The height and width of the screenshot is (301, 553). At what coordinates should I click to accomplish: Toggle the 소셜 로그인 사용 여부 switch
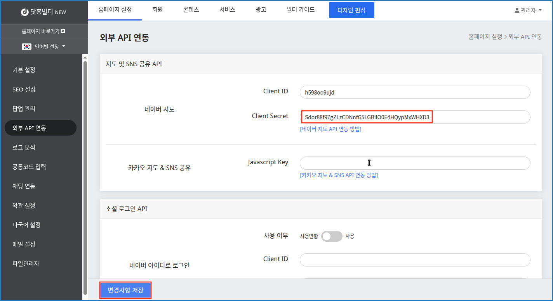332,236
